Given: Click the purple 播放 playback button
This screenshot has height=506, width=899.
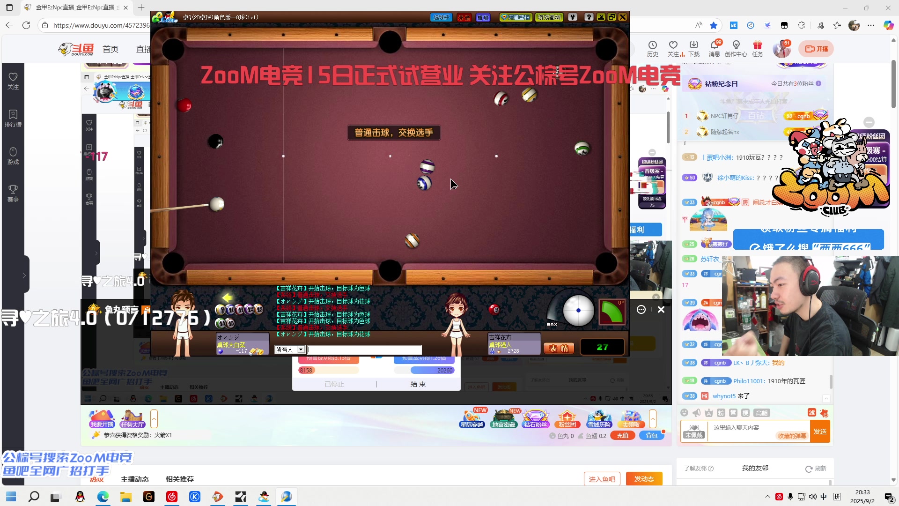Looking at the screenshot, I should (x=483, y=17).
